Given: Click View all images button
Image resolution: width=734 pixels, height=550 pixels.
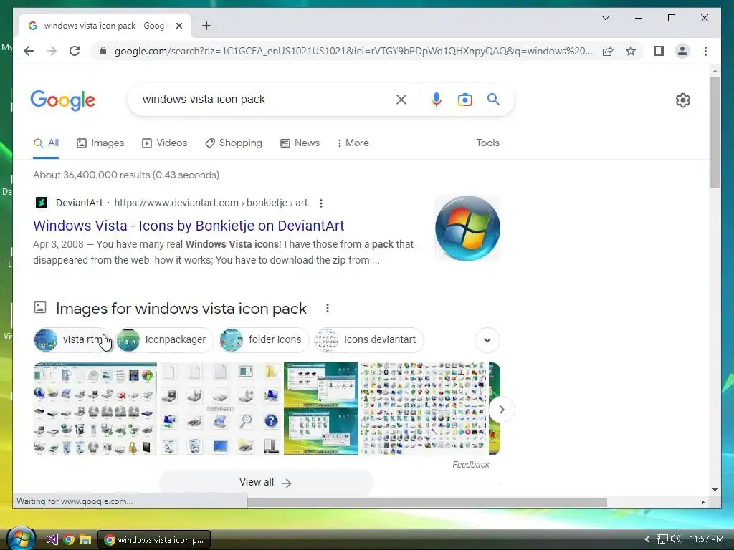Looking at the screenshot, I should pyautogui.click(x=266, y=483).
